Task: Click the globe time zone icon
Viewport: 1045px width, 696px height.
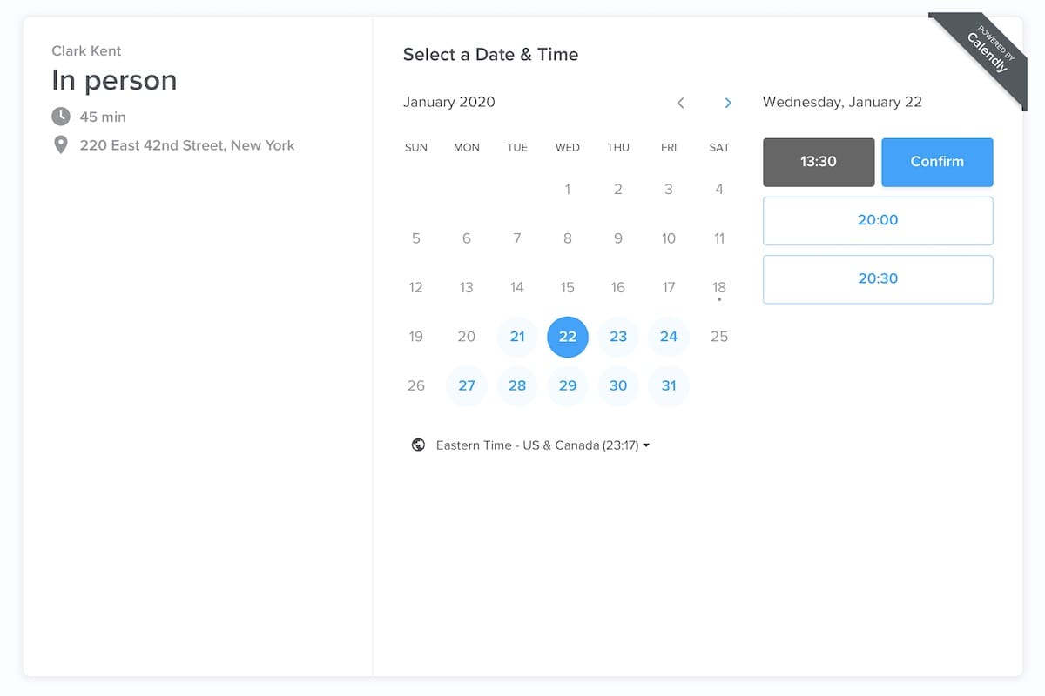Action: 418,445
